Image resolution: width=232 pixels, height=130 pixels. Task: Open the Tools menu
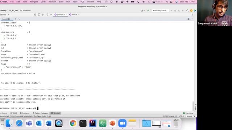tap(75, 1)
